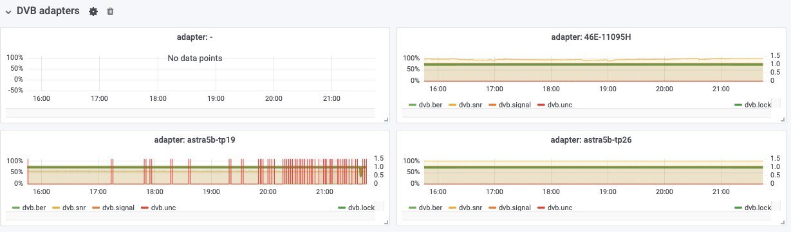791x232 pixels.
Task: Click the 18:00 time label in 'adapter: -' panel
Action: [x=158, y=98]
